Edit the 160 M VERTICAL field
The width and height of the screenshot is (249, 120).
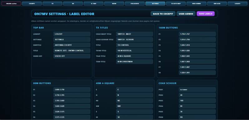(x=134, y=51)
